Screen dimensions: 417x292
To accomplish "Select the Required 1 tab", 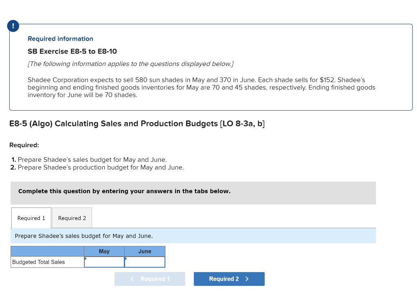I will click(x=31, y=218).
